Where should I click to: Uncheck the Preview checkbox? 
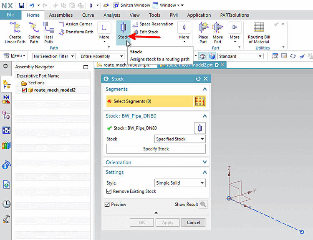click(107, 204)
